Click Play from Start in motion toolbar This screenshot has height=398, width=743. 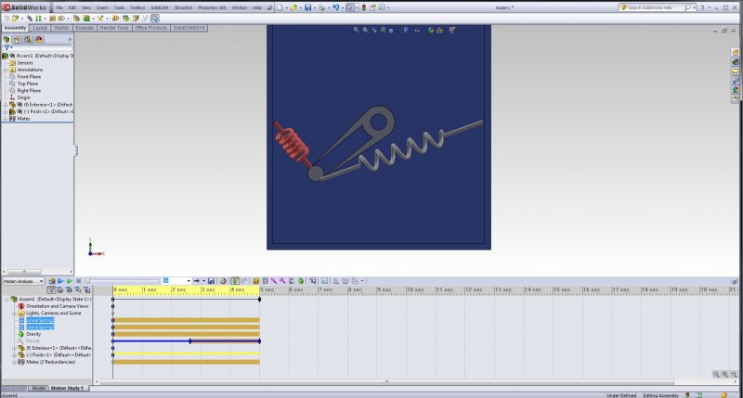click(x=60, y=281)
